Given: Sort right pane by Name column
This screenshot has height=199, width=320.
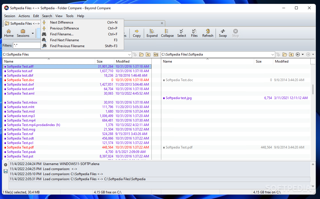Looking at the screenshot, I should [207, 61].
